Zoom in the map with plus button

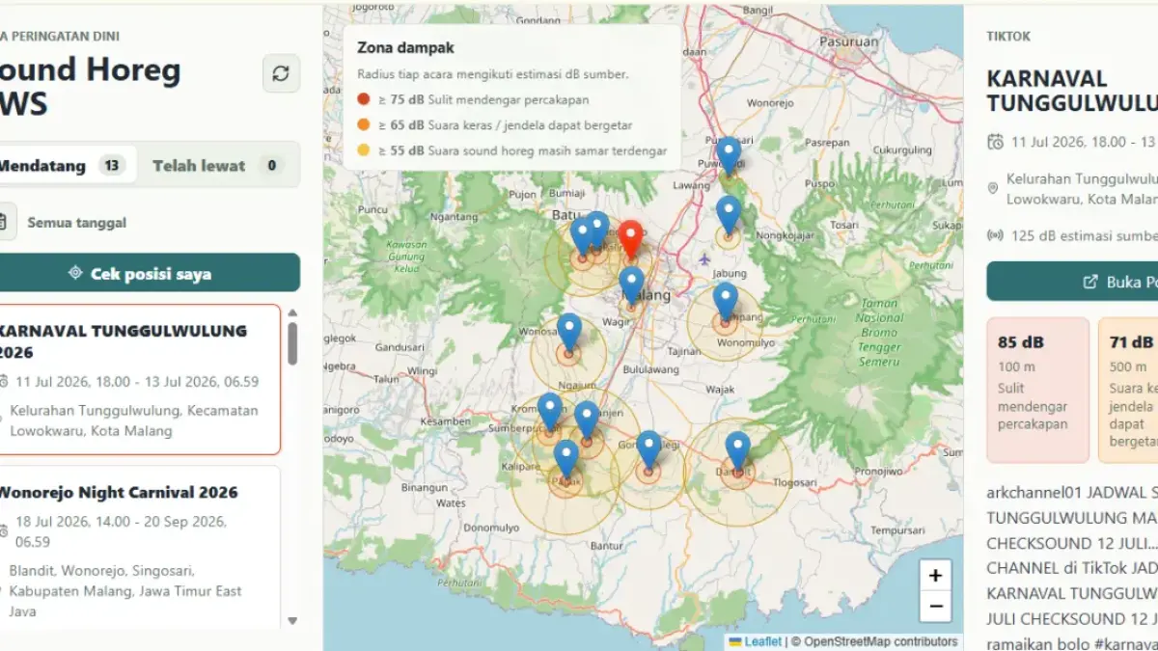click(935, 576)
